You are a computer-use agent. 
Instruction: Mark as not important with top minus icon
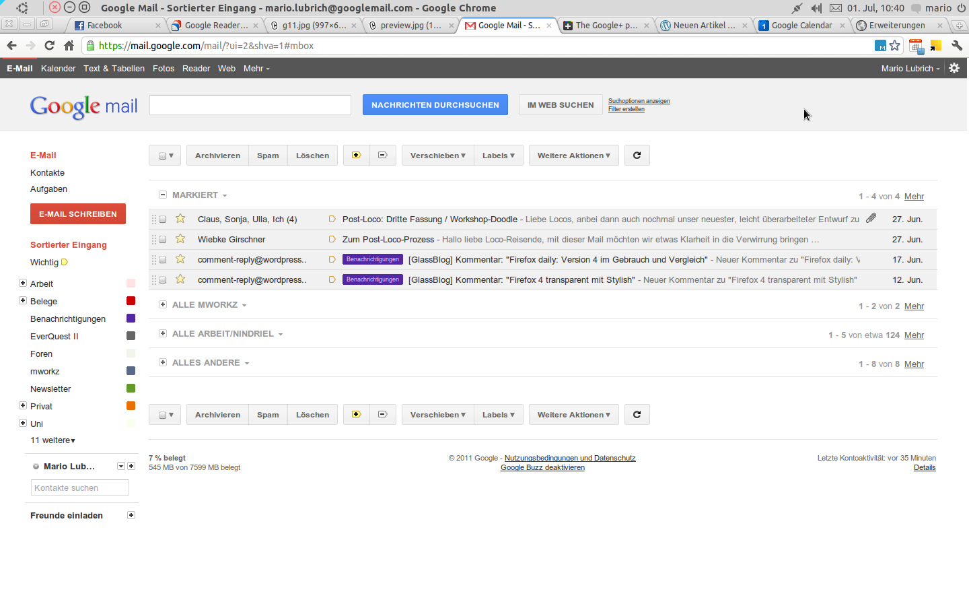(x=382, y=156)
